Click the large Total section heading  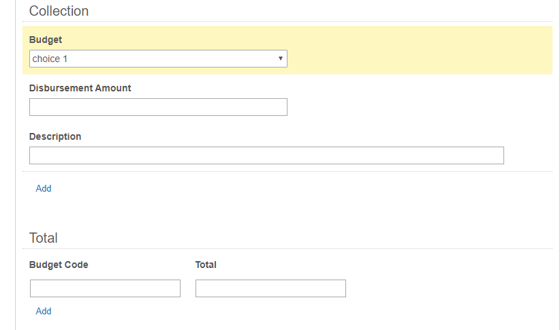pyautogui.click(x=43, y=238)
